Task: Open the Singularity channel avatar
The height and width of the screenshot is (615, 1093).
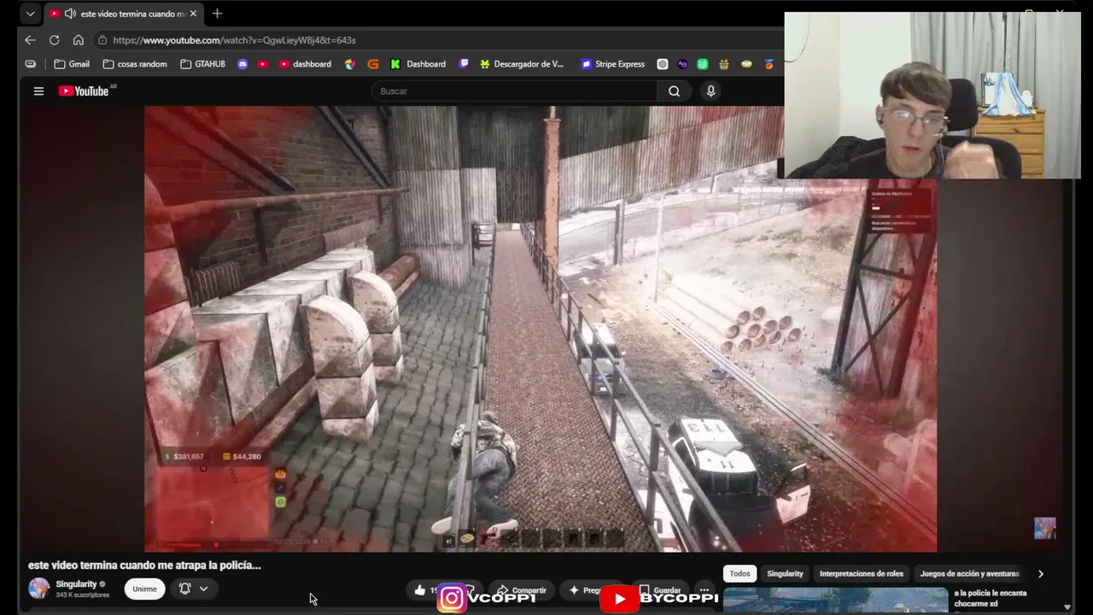Action: (38, 589)
